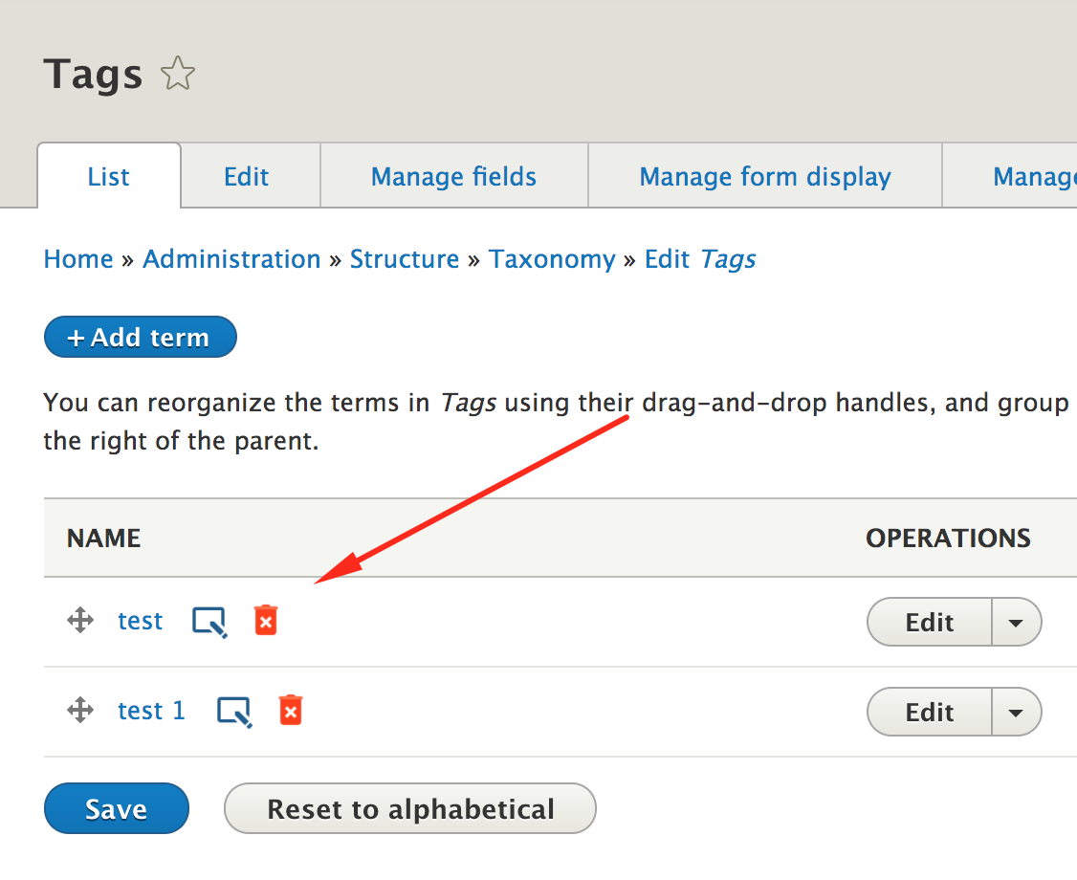Save the term order

pyautogui.click(x=116, y=809)
